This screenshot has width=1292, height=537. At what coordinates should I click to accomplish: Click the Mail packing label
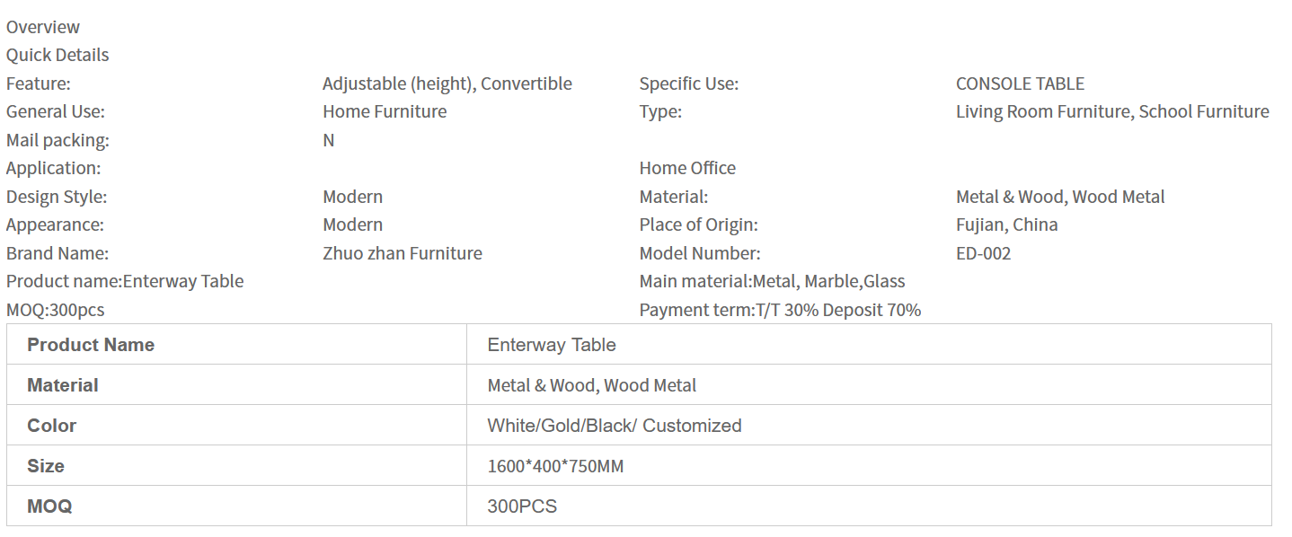coord(58,140)
